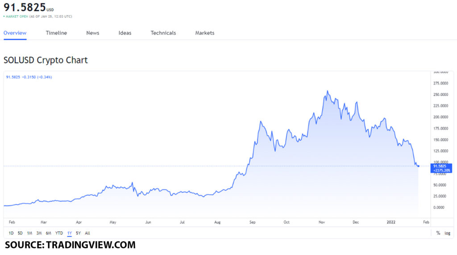Click the Feb label at left of time axis
The width and height of the screenshot is (457, 255).
(12, 222)
